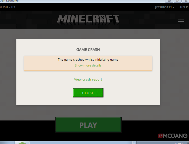This screenshot has height=144, width=189.
Task: Dismiss dialog with CLOSE button
Action: [x=88, y=93]
